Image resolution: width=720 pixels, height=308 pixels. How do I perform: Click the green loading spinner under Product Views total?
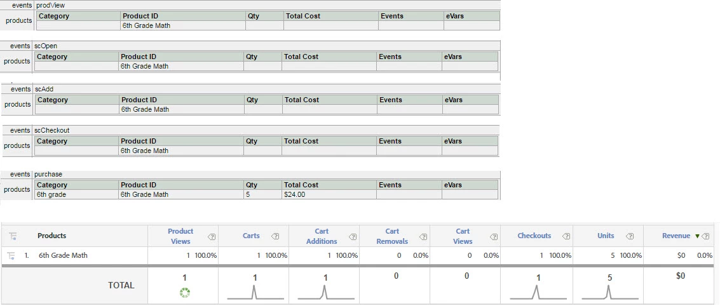(184, 292)
